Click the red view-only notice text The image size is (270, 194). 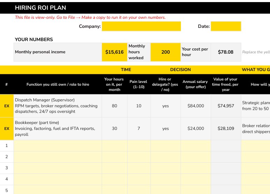coord(90,17)
